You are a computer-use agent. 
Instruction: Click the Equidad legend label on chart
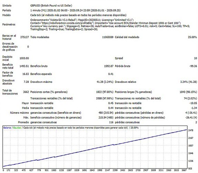coord(17,128)
